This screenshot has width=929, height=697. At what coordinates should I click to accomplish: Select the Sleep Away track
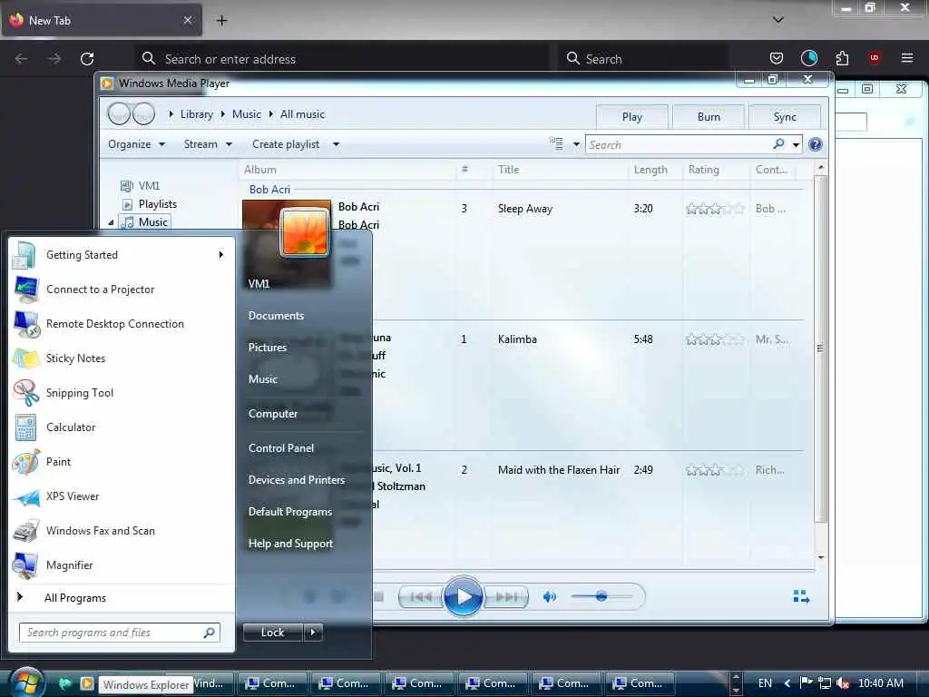pos(525,209)
